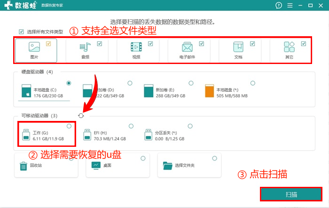Select the 文档 document type icon
The height and width of the screenshot is (208, 329).
pyautogui.click(x=238, y=47)
